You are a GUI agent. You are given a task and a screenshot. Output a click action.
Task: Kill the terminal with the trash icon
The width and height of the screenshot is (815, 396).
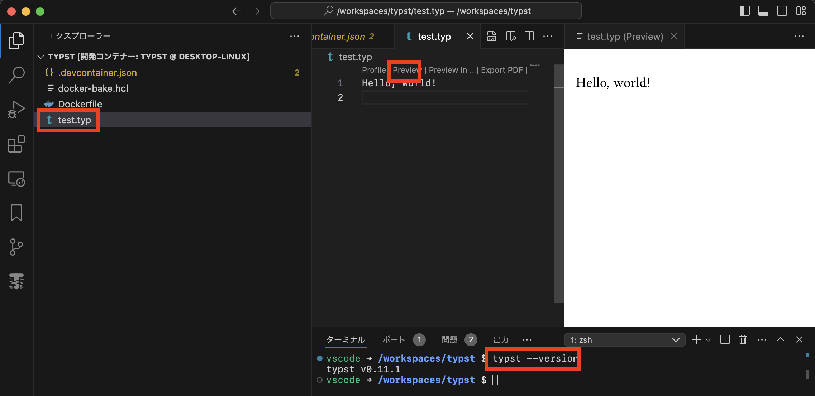point(743,339)
